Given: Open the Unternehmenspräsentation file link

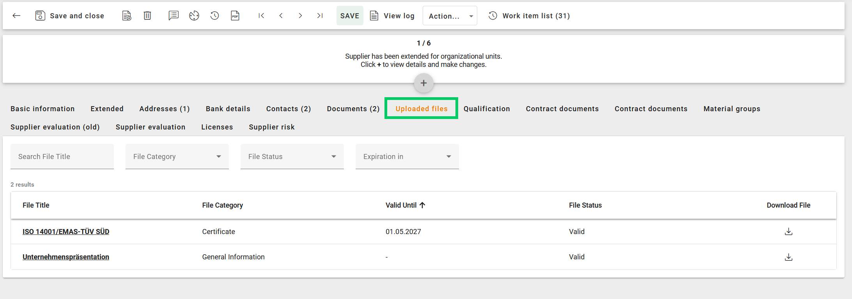Looking at the screenshot, I should coord(66,257).
